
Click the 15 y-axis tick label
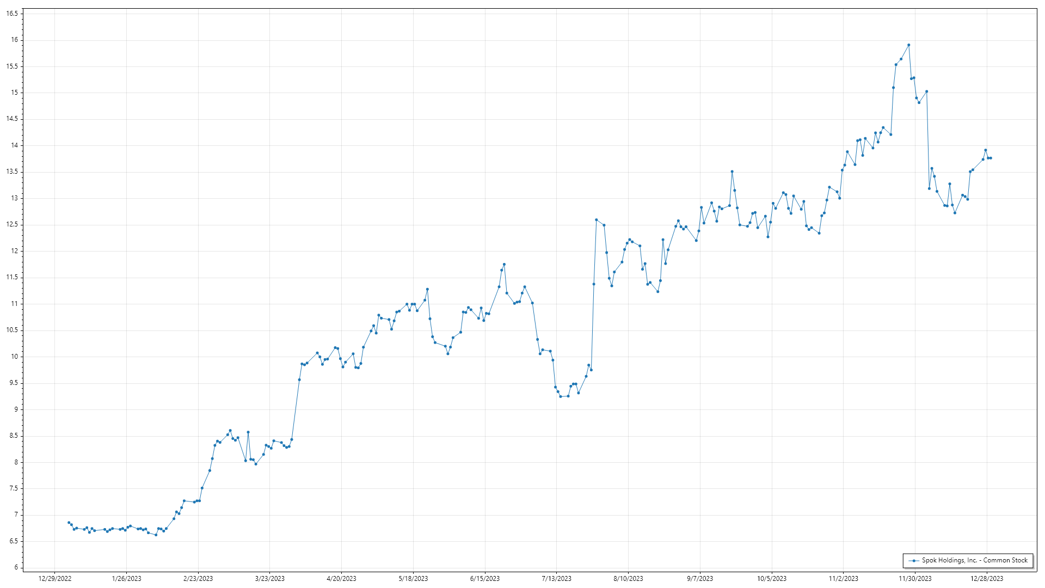pyautogui.click(x=14, y=93)
